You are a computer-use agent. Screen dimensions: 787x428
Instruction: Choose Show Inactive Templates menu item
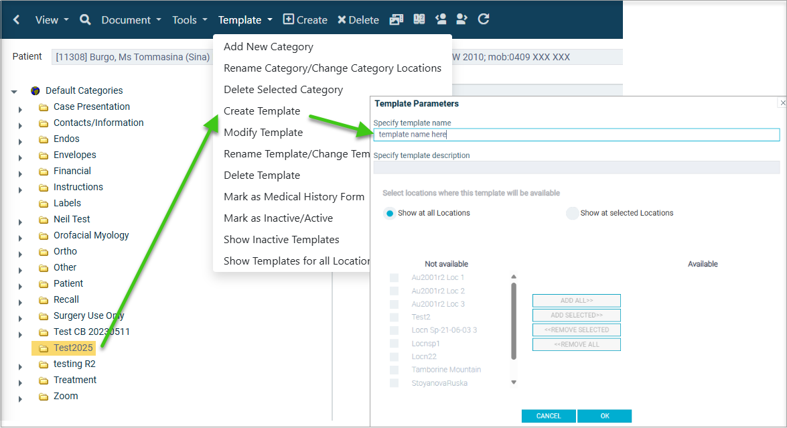click(x=281, y=240)
